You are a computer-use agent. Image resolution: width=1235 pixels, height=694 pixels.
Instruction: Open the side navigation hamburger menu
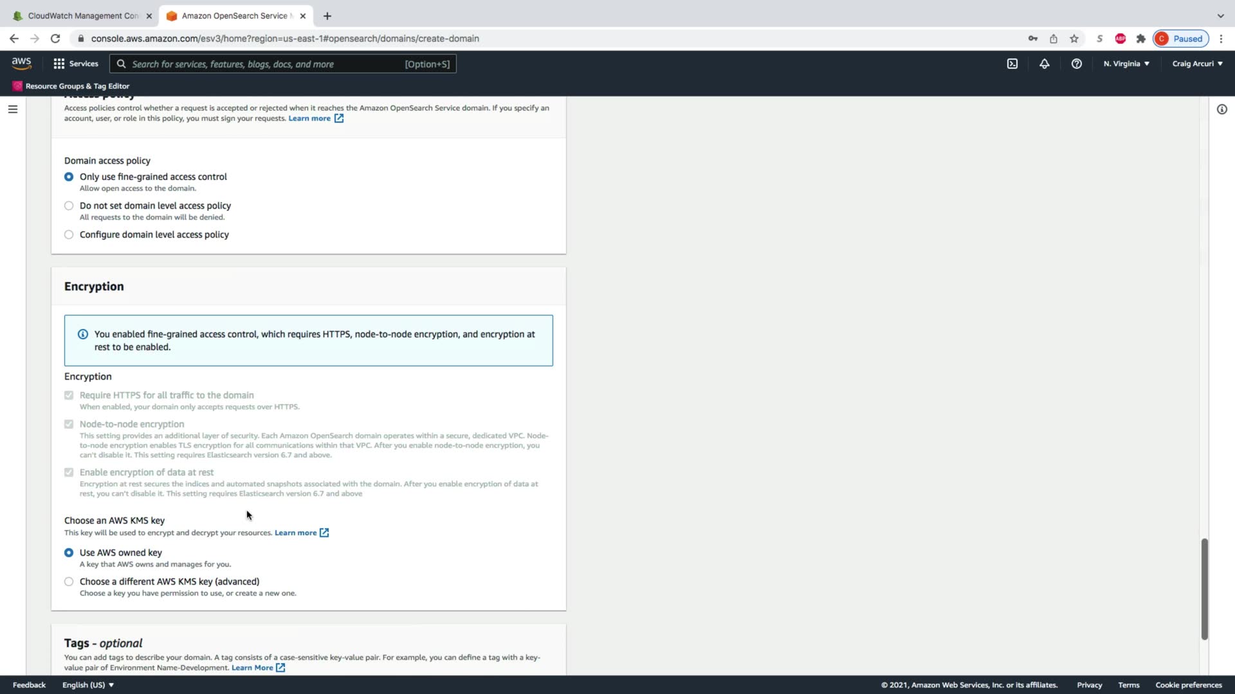coord(13,109)
